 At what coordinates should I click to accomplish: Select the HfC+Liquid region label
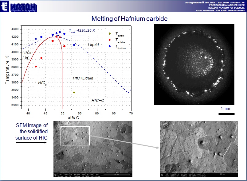click(83, 78)
